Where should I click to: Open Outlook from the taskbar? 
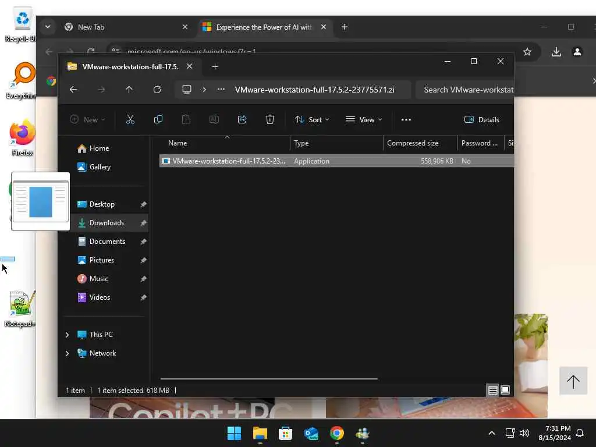click(311, 433)
